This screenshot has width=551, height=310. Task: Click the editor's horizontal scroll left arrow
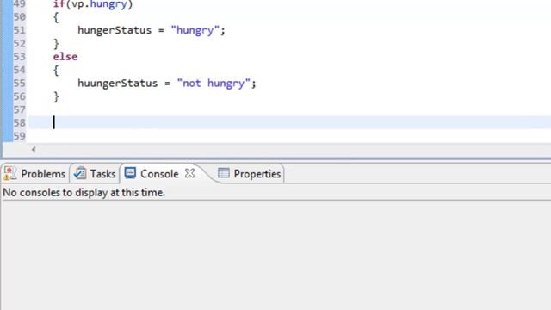[34, 149]
